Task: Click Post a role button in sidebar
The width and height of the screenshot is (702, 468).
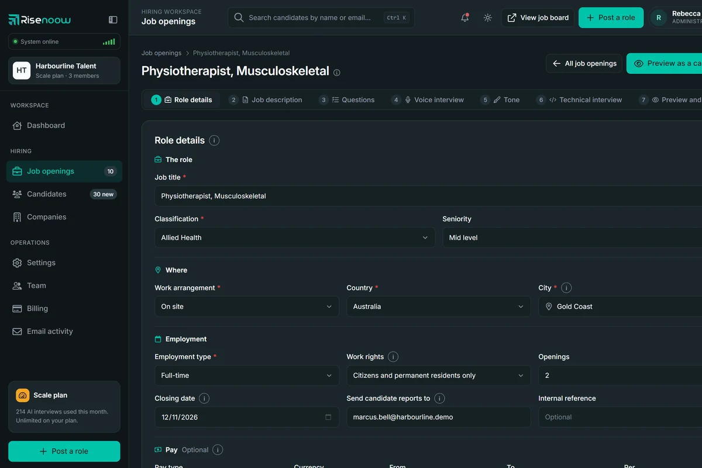Action: coord(64,452)
